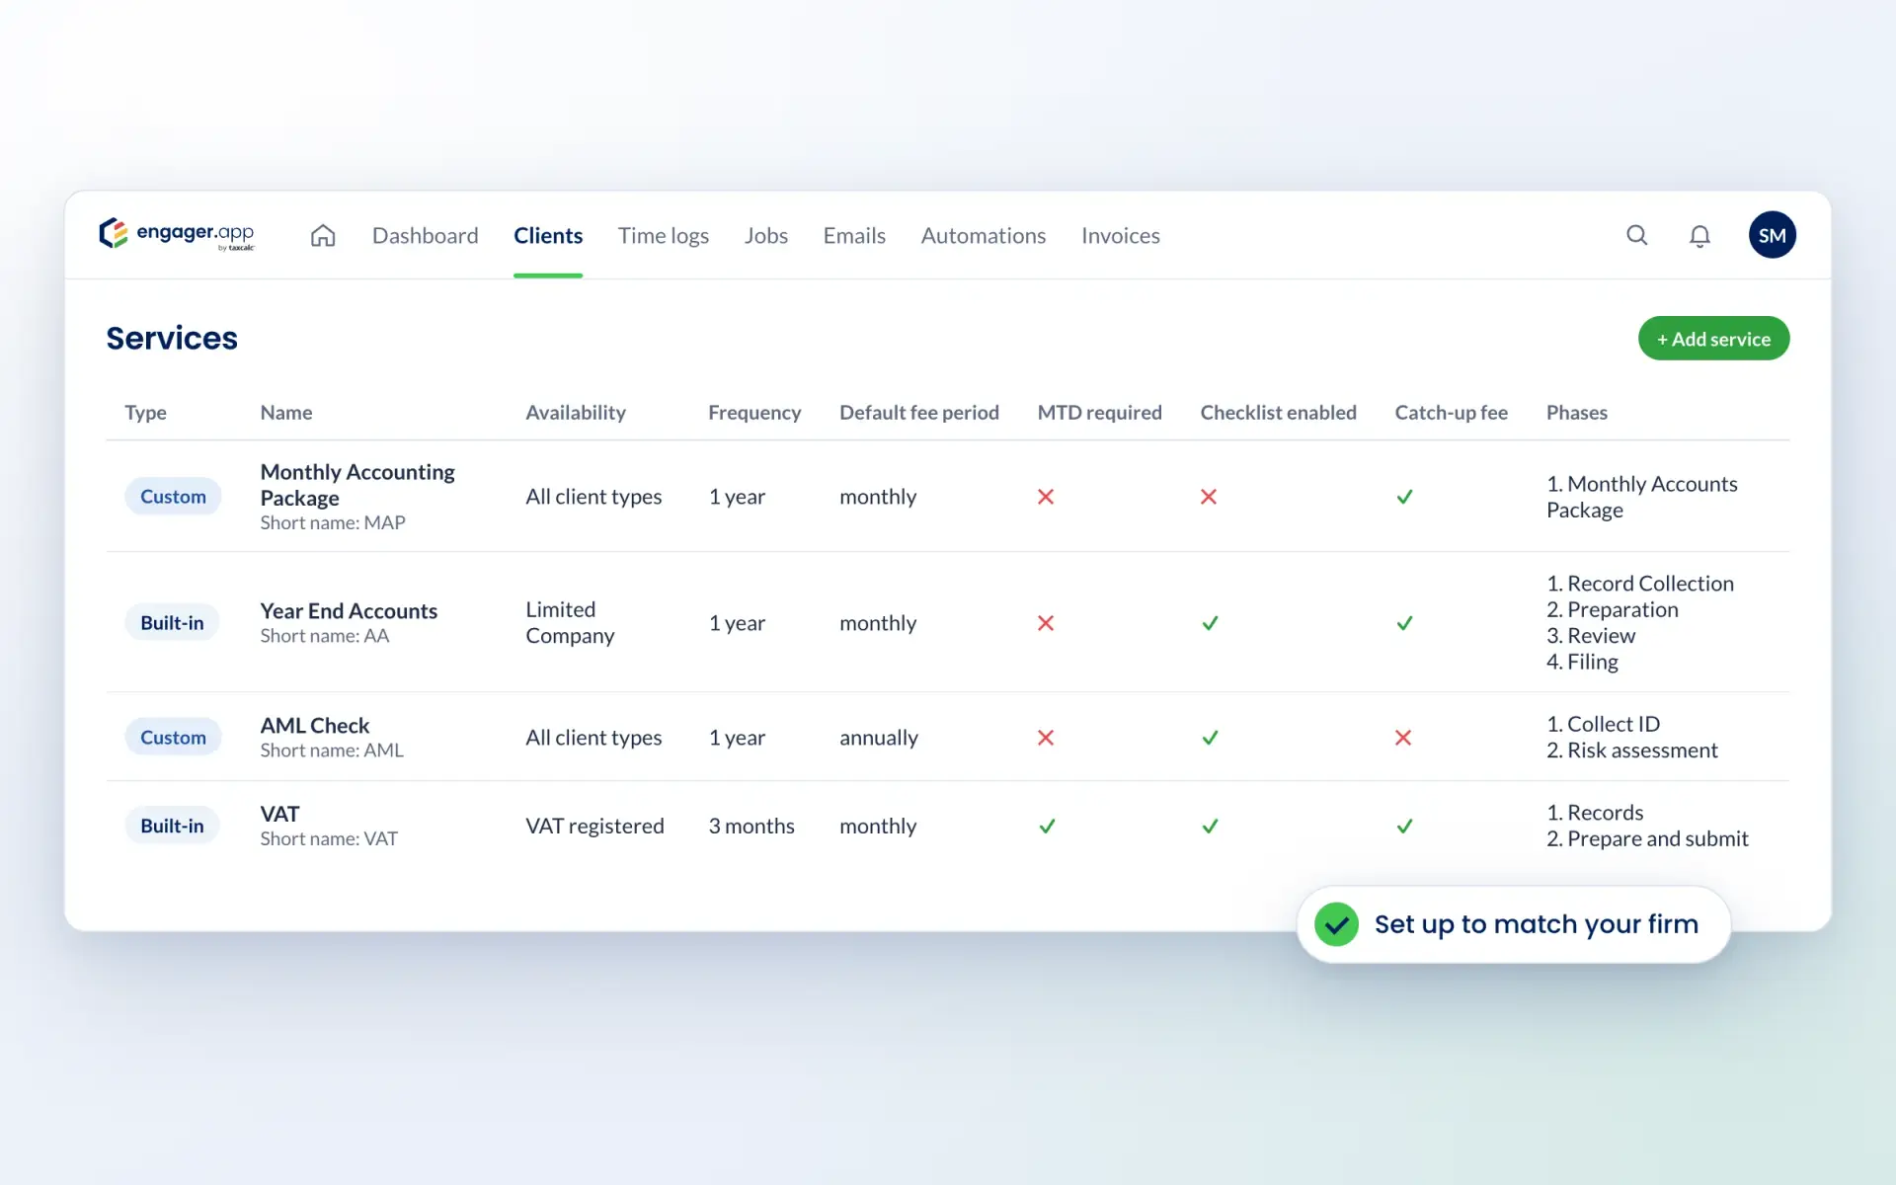The height and width of the screenshot is (1185, 1896).
Task: Click 'annually' default fee period cell
Action: (x=879, y=738)
